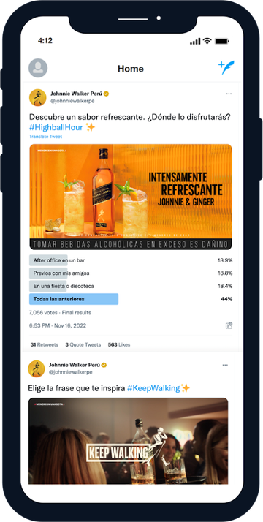
Task: Click the Home header title
Action: click(x=131, y=69)
